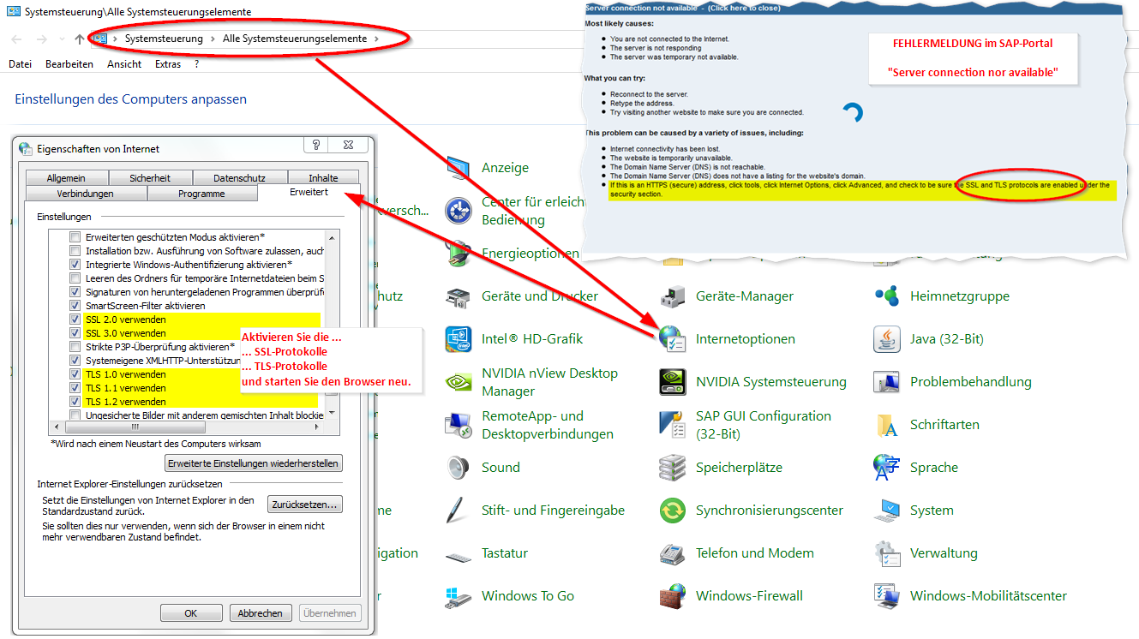Launch NVIDIA Systemsteuerung icon

click(673, 382)
